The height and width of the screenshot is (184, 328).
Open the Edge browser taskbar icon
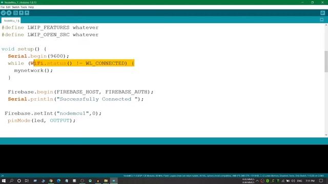click(59, 180)
